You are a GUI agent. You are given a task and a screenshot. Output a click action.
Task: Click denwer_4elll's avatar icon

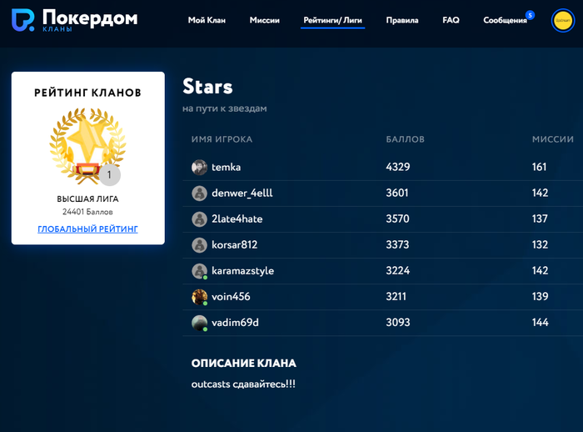(x=199, y=193)
